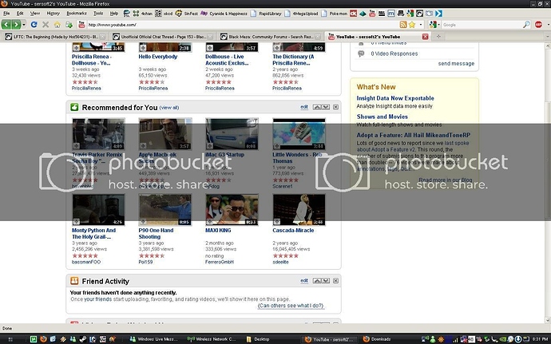Image resolution: width=551 pixels, height=344 pixels.
Task: Click the URL address field
Action: coord(243,25)
